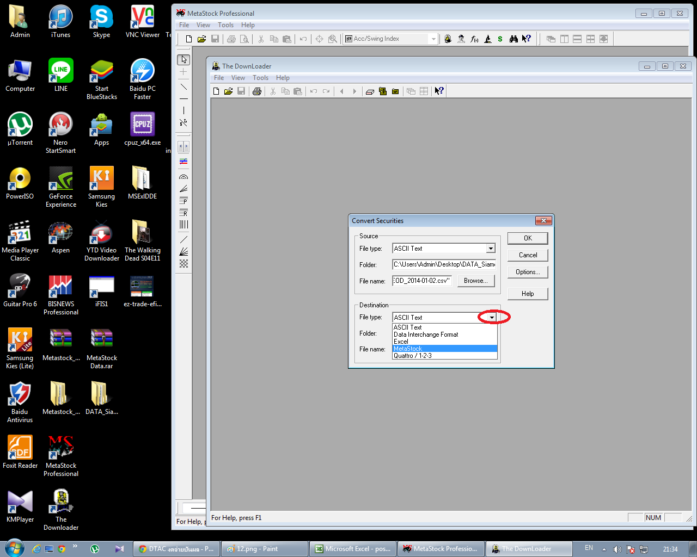Open the Tools menu in The DownLoader
Viewport: 697px width, 557px height.
coord(260,78)
